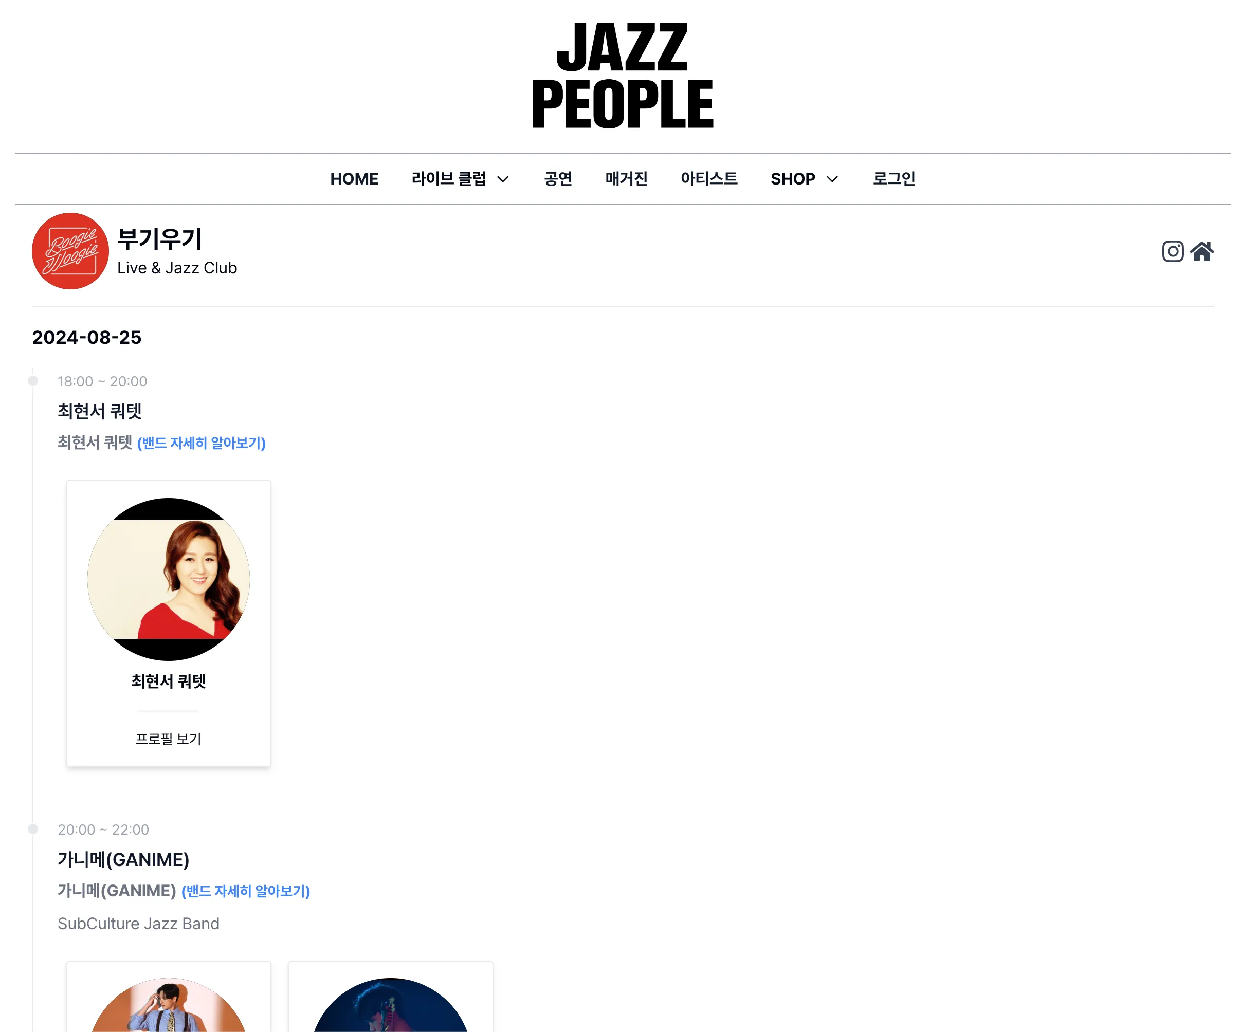Click the Live & Jazz Club subtitle

[x=177, y=268]
